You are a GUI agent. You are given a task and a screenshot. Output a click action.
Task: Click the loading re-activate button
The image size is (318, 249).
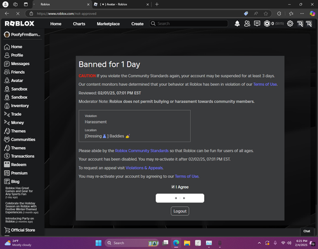pyautogui.click(x=180, y=198)
